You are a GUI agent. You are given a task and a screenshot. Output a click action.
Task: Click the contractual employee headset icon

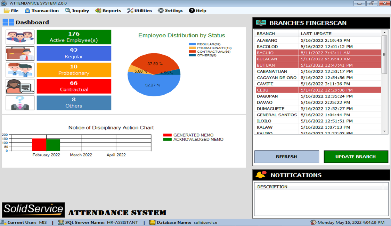coord(20,86)
